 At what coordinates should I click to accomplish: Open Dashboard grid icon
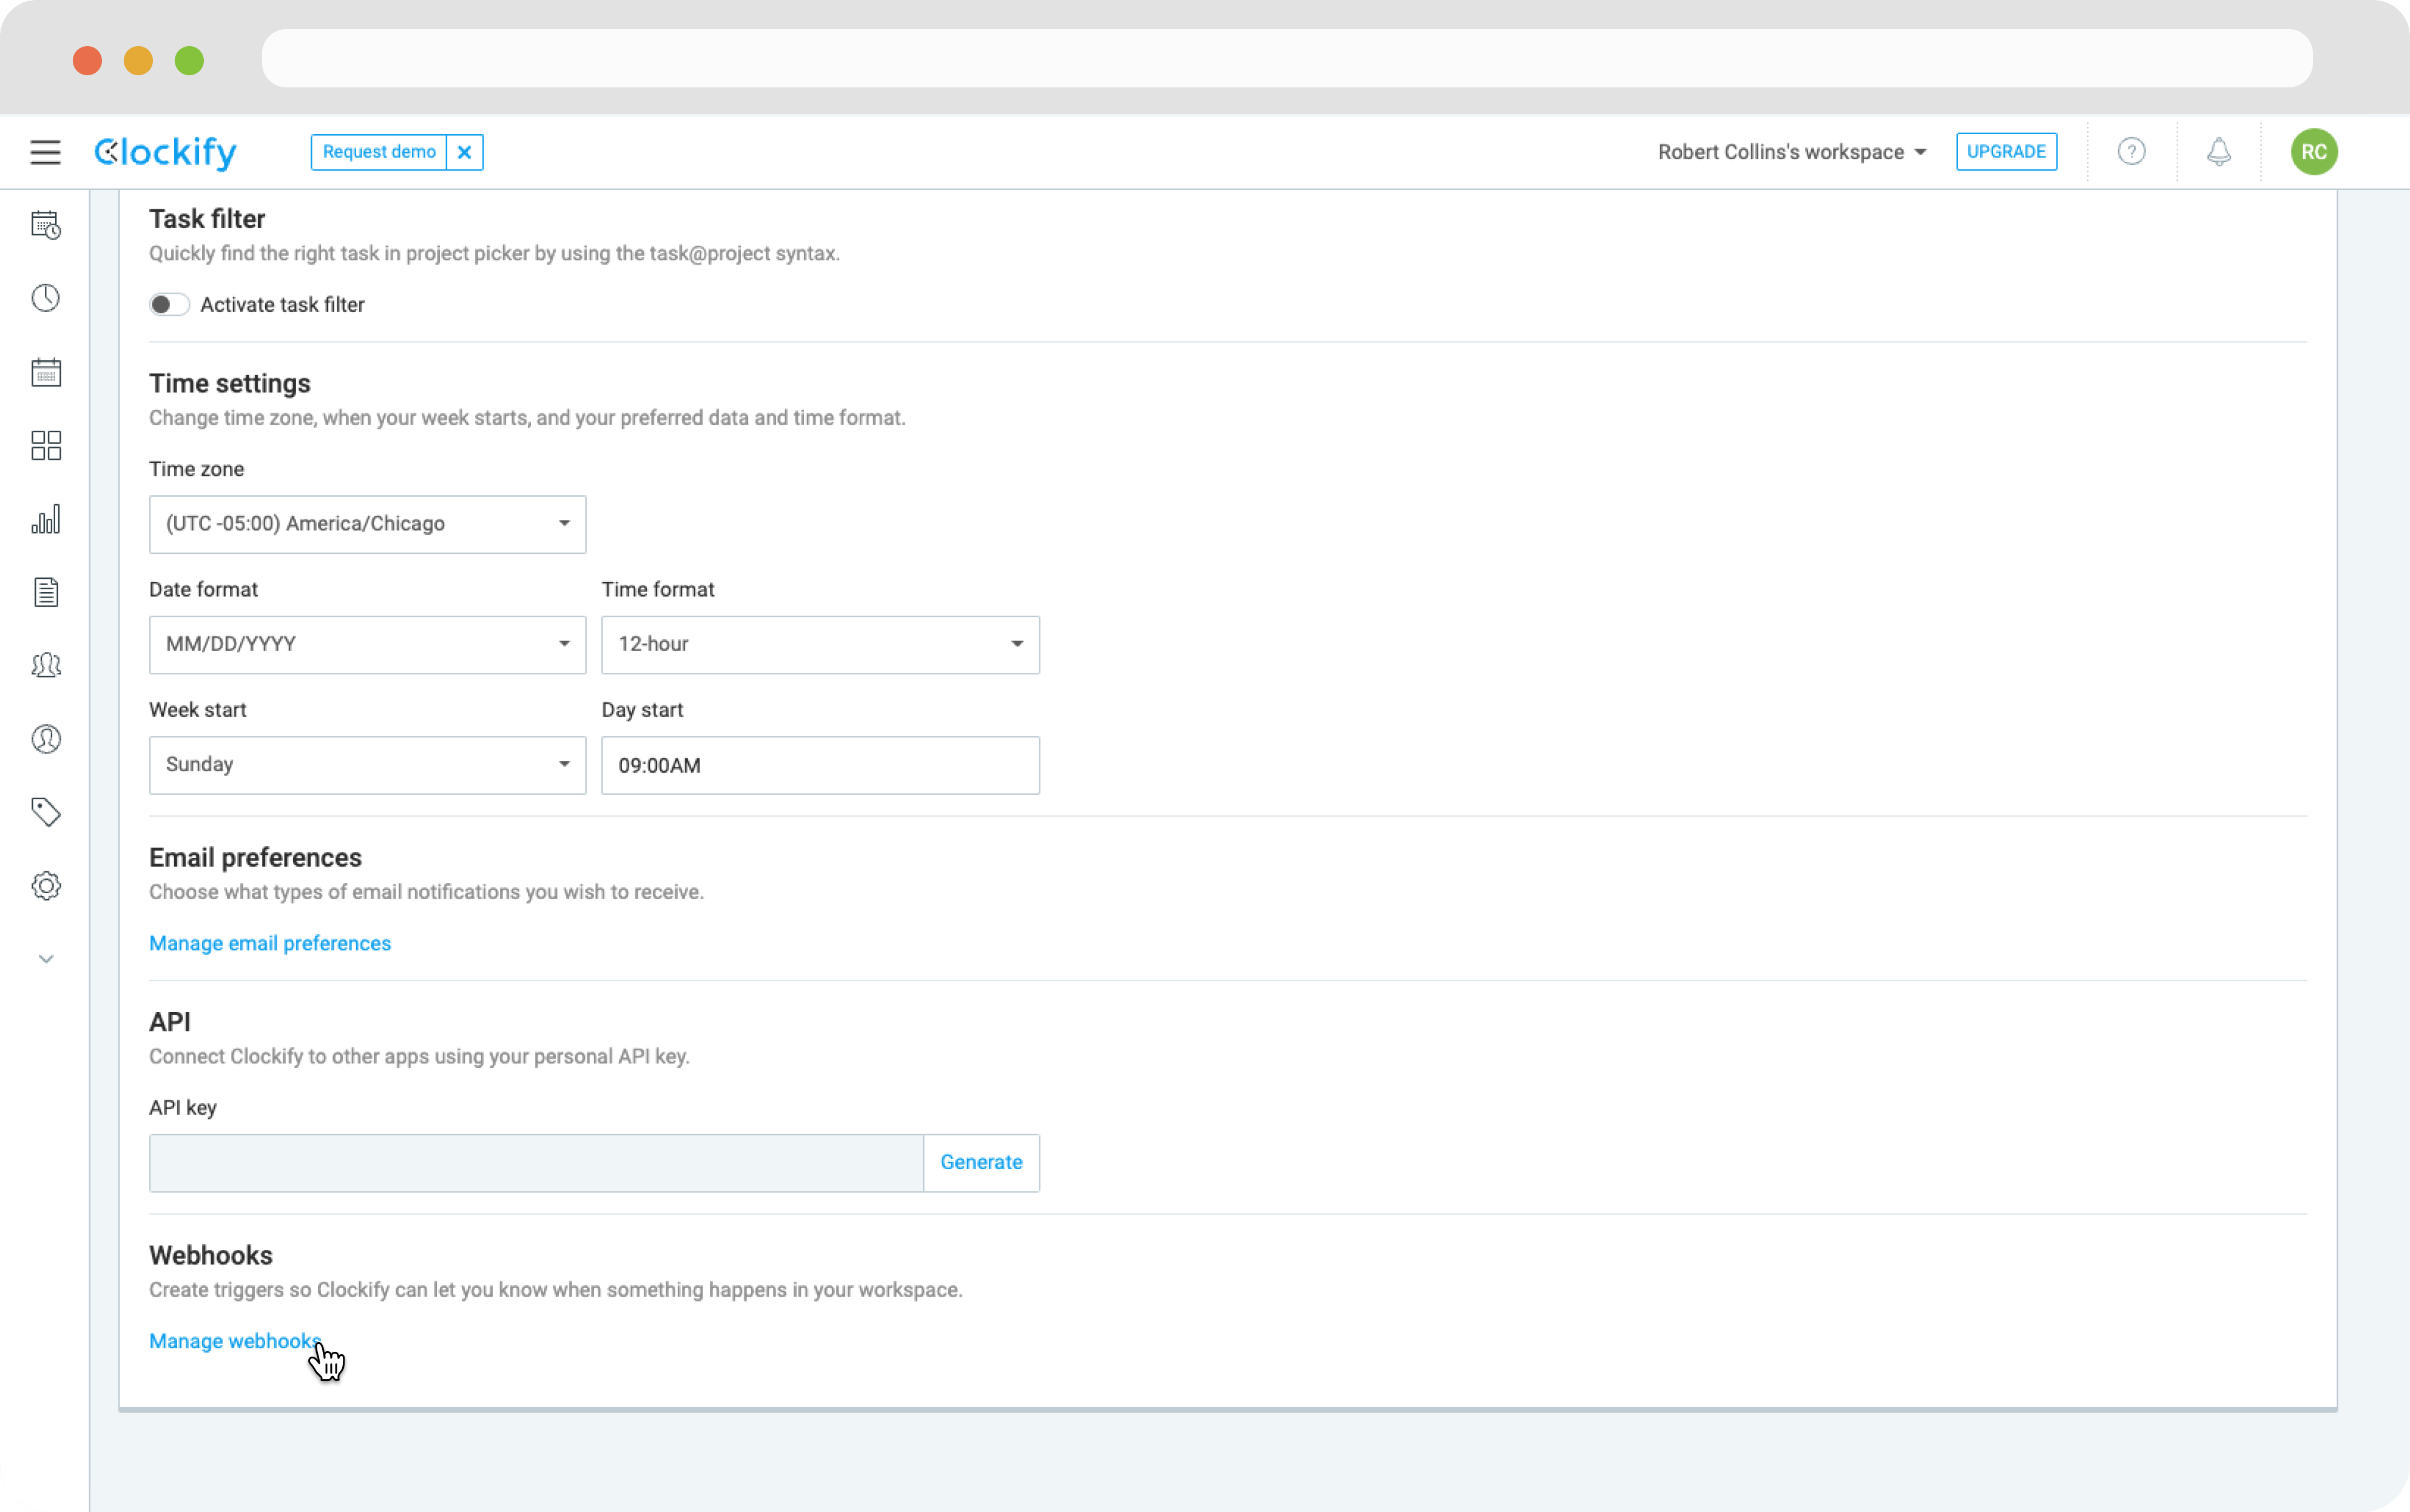(x=46, y=445)
